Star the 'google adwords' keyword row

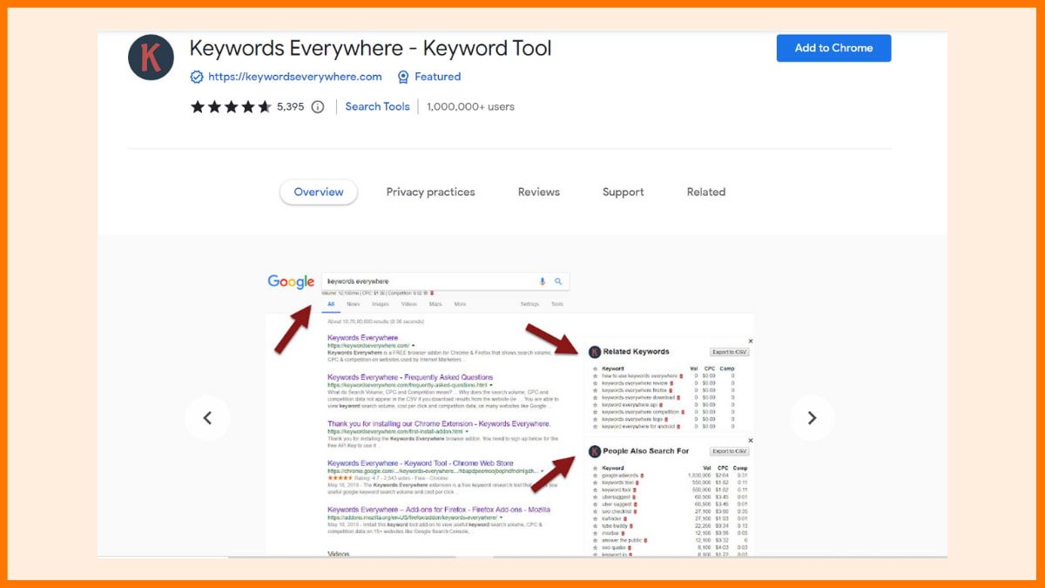coord(595,476)
